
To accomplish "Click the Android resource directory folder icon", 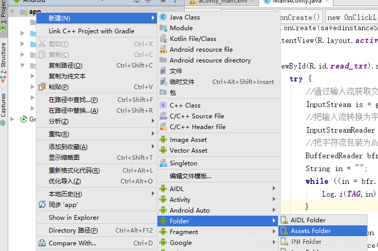I will point(163,60).
